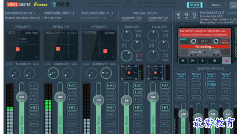
Task: Click the Modulation Fx Panel orange pad
Action: 58,49
